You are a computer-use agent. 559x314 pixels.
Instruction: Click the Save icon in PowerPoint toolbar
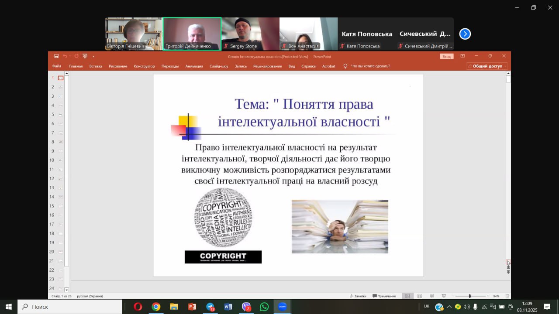point(56,56)
